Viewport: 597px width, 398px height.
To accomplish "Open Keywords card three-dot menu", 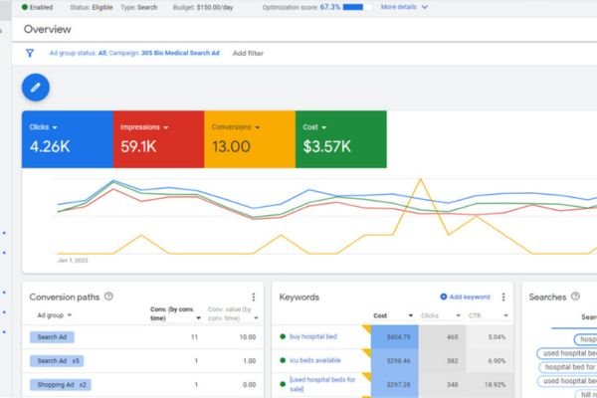I will (503, 298).
